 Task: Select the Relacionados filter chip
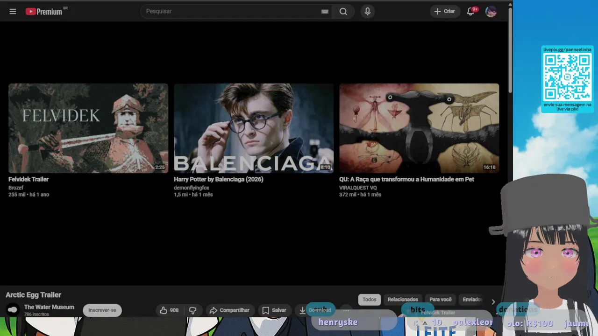tap(403, 300)
